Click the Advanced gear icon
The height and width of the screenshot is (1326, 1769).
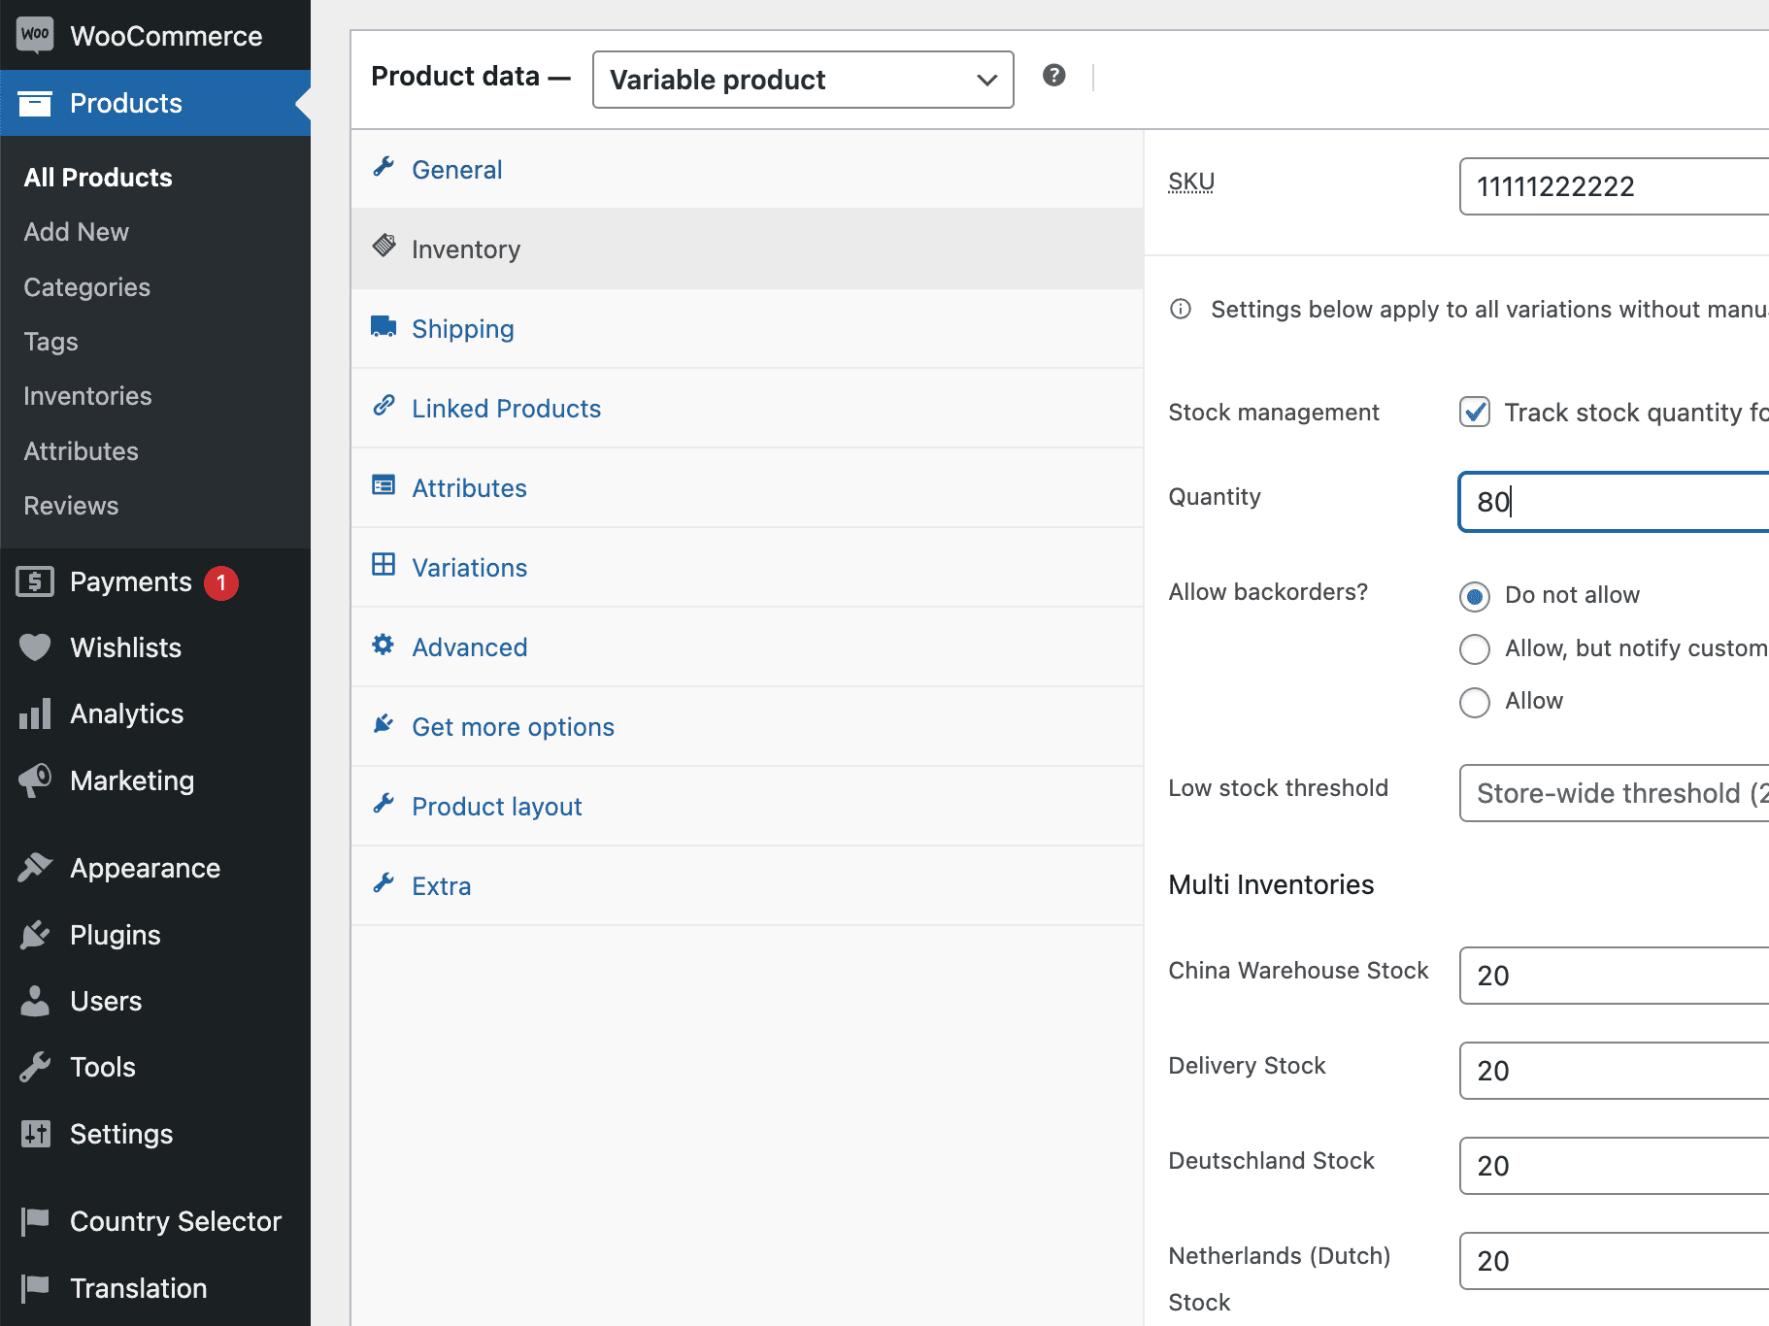pos(384,646)
